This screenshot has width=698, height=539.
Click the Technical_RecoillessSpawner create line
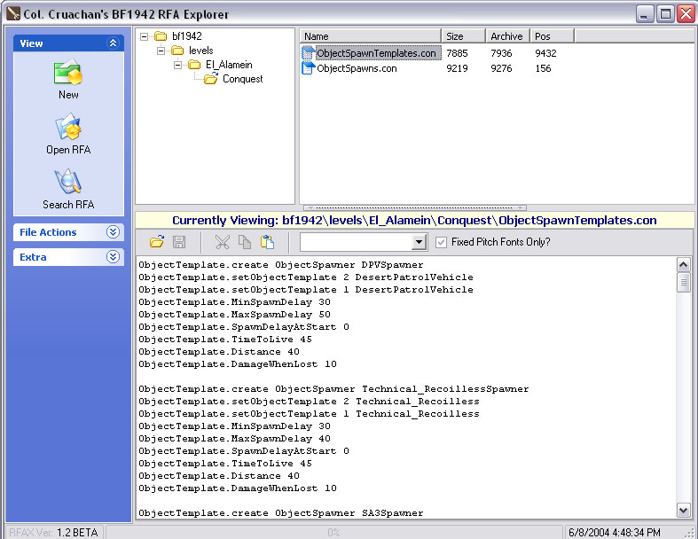click(x=333, y=388)
